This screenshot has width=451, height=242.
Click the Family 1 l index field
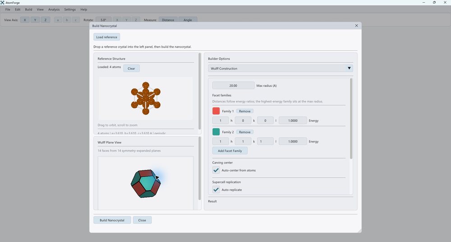pos(265,121)
